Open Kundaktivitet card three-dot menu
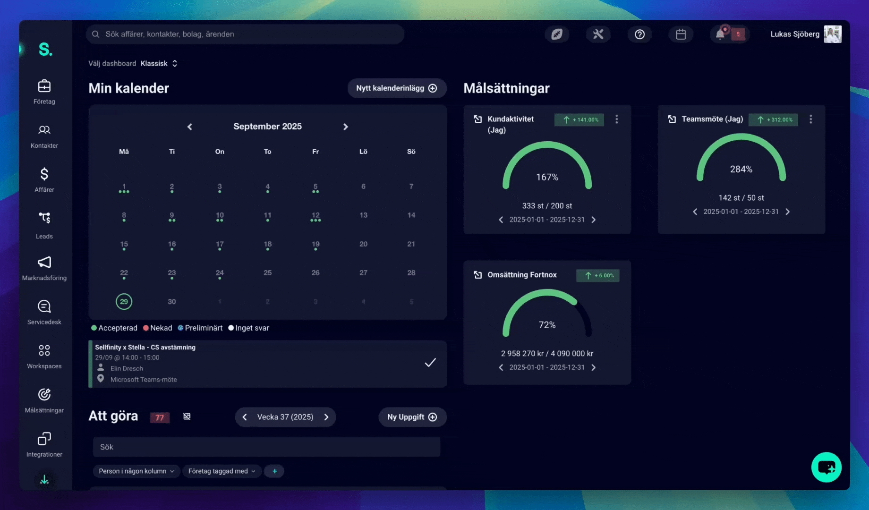The height and width of the screenshot is (510, 869). [617, 119]
